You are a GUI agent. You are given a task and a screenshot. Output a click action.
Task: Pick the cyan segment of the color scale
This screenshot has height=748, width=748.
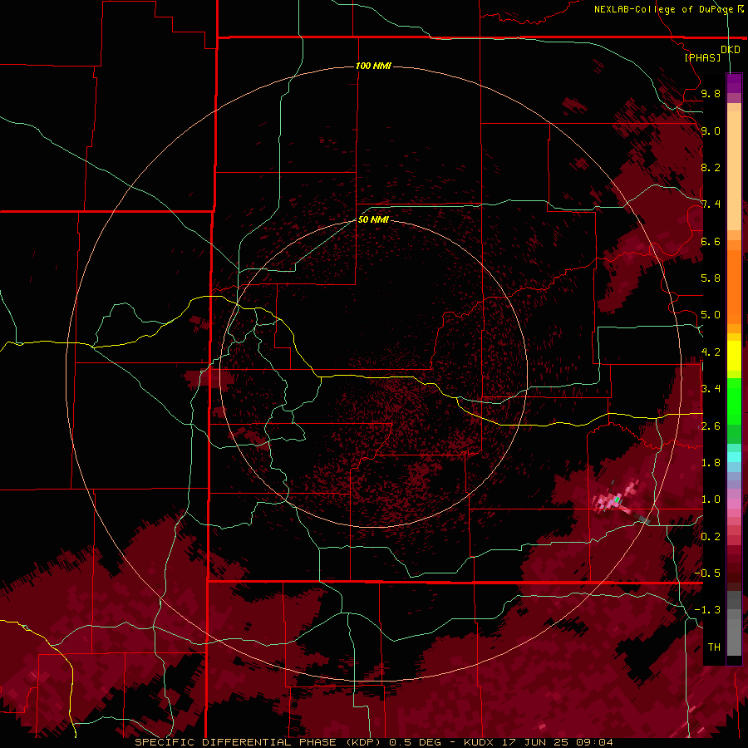pos(734,456)
